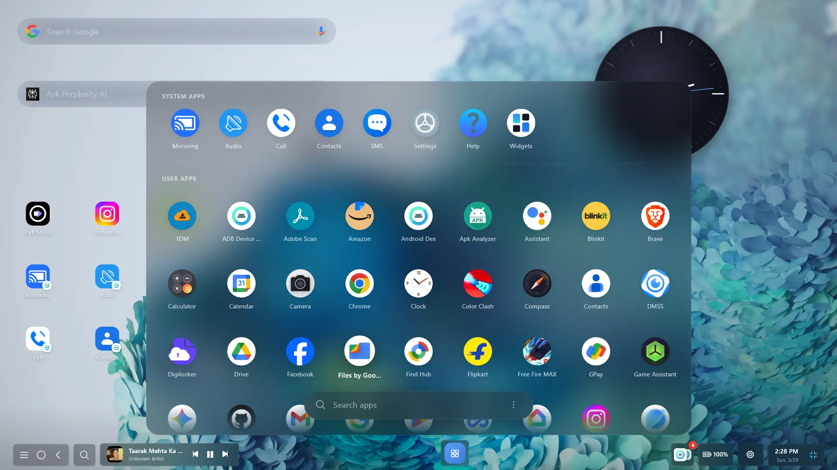Open the Blinkit app
Viewport: 837px width, 470px height.
coord(596,216)
